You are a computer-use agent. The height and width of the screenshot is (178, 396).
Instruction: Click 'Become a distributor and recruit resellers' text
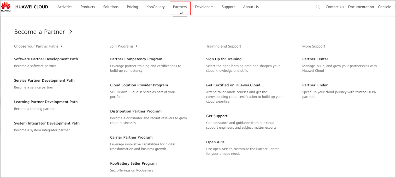point(149,121)
